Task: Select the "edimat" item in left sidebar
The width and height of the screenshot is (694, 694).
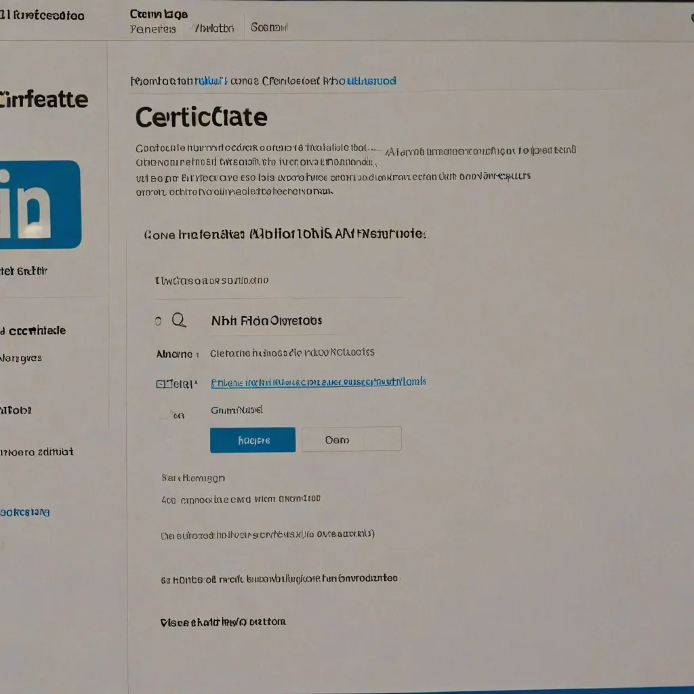Action: pos(37,451)
